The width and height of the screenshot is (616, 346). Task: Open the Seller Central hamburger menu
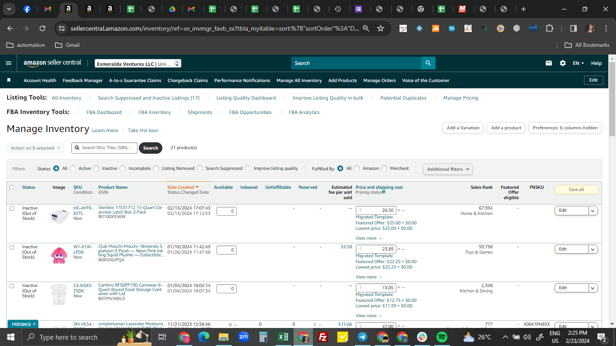click(9, 63)
